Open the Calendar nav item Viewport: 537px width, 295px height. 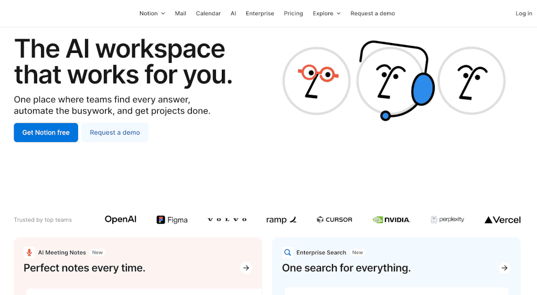tap(208, 13)
